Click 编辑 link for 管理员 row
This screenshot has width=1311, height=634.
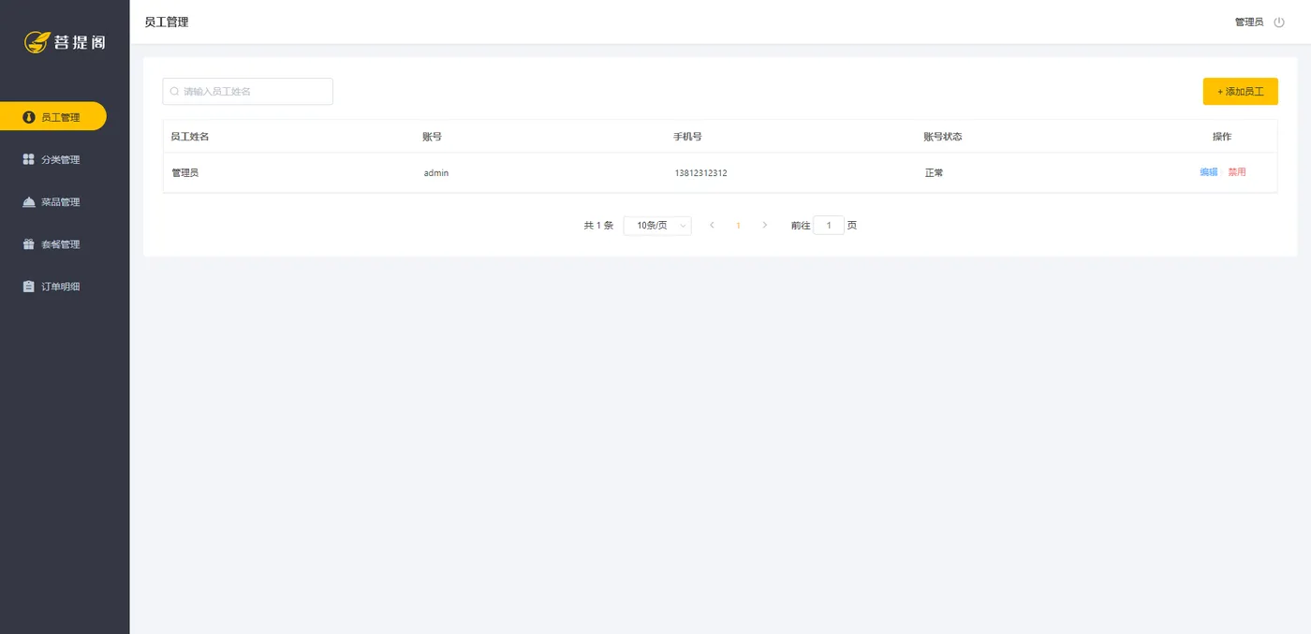1209,172
